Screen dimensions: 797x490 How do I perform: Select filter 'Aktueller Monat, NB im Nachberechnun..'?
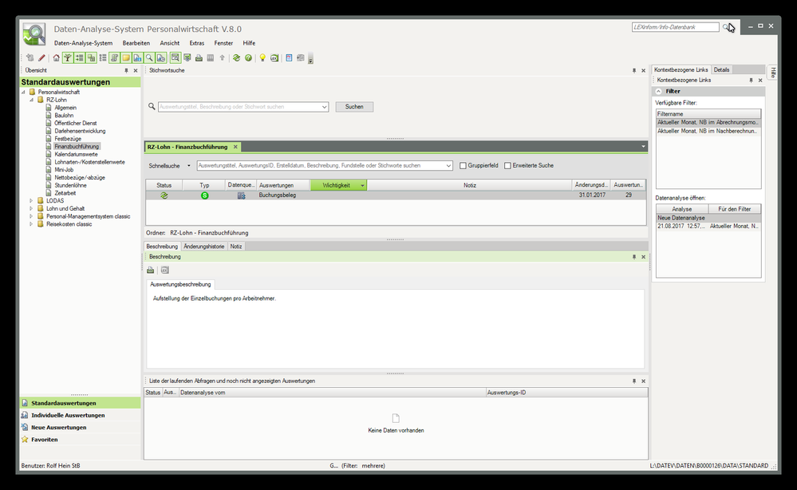708,131
